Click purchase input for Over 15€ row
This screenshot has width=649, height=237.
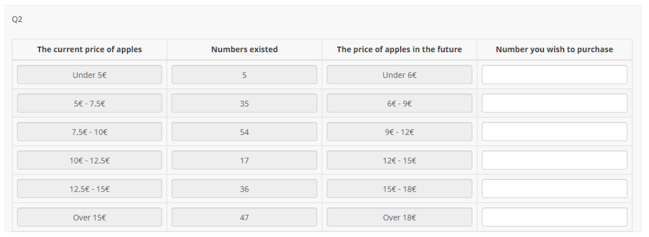554,217
